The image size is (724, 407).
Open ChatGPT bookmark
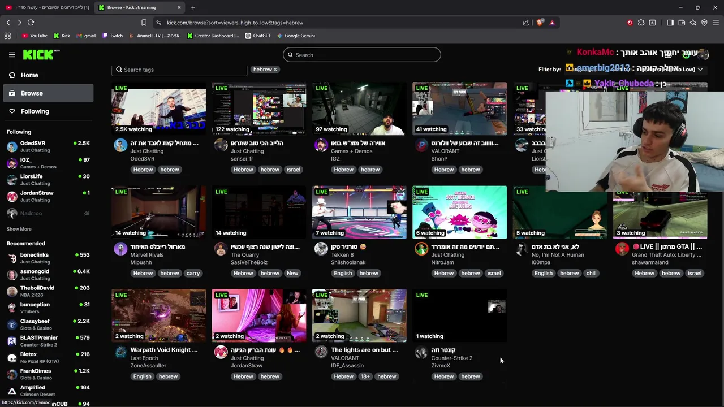tap(258, 36)
